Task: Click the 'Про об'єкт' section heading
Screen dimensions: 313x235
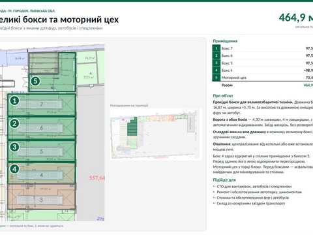Action: (x=223, y=96)
